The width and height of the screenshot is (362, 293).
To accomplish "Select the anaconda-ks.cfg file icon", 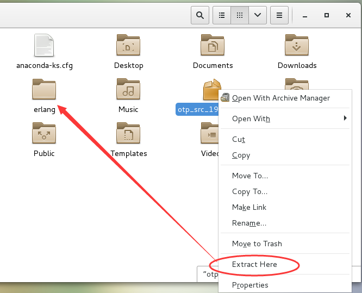I will tap(44, 45).
